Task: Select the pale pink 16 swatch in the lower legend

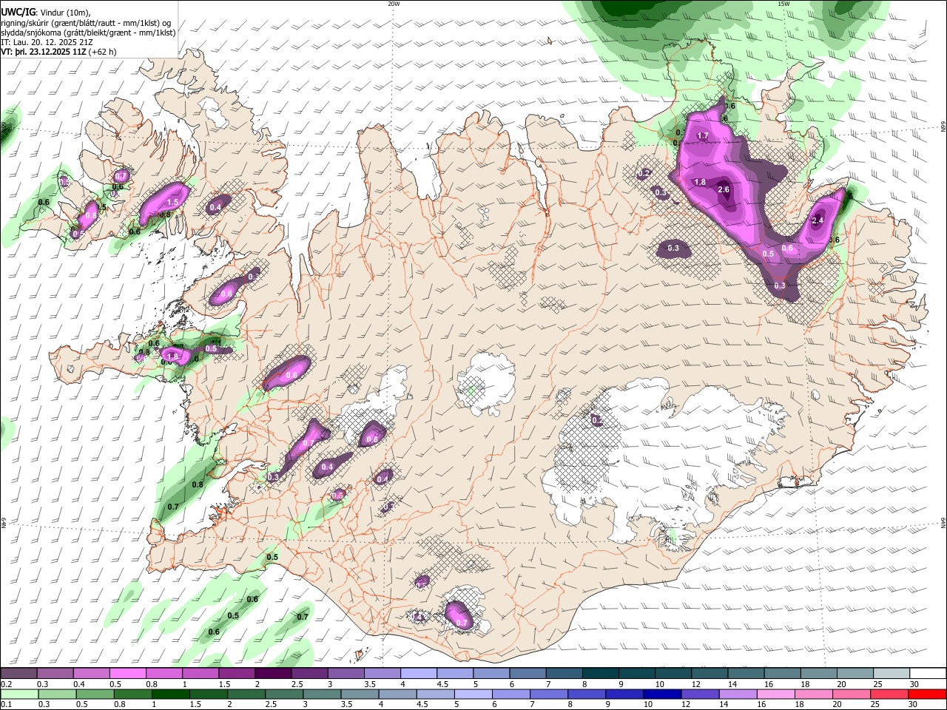Action: [x=775, y=694]
